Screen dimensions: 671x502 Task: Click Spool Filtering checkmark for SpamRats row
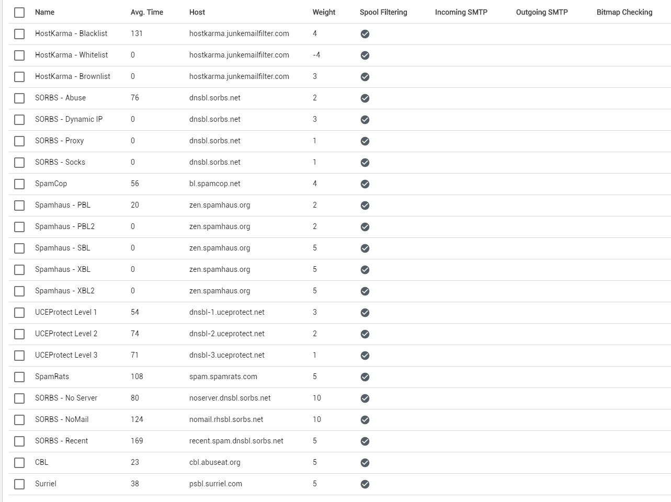[365, 377]
